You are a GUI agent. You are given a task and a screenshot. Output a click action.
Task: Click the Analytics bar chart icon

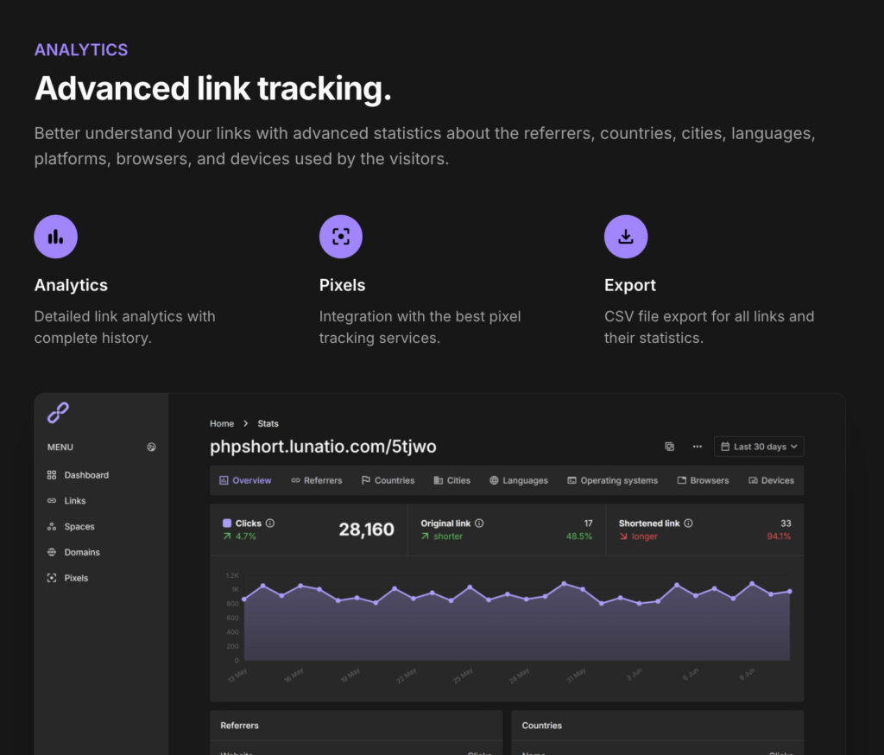click(55, 237)
